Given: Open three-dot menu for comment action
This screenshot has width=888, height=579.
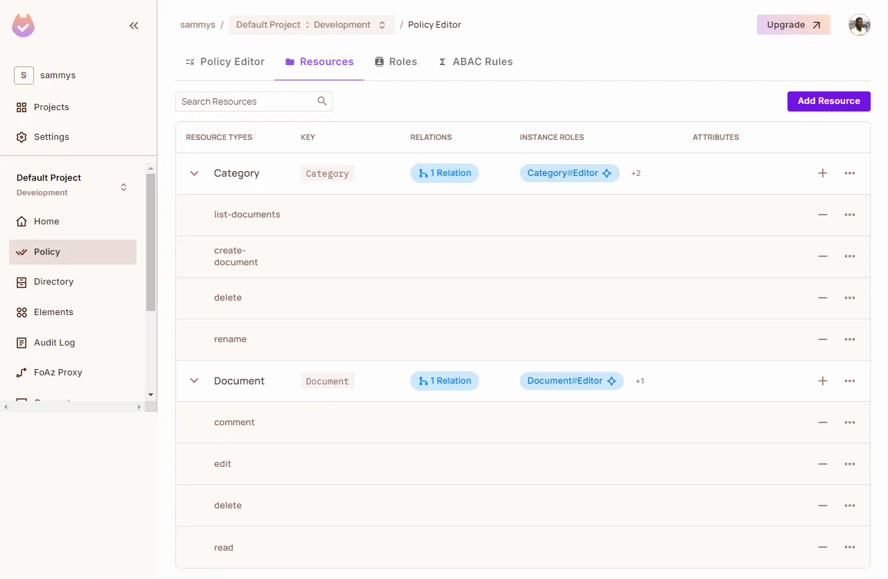Looking at the screenshot, I should [849, 422].
